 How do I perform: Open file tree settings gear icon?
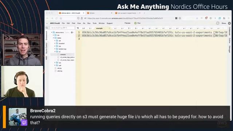pyautogui.click(x=72, y=32)
